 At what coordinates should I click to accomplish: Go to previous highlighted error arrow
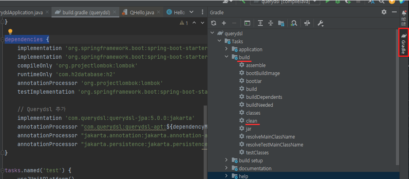pyautogui.click(x=194, y=23)
